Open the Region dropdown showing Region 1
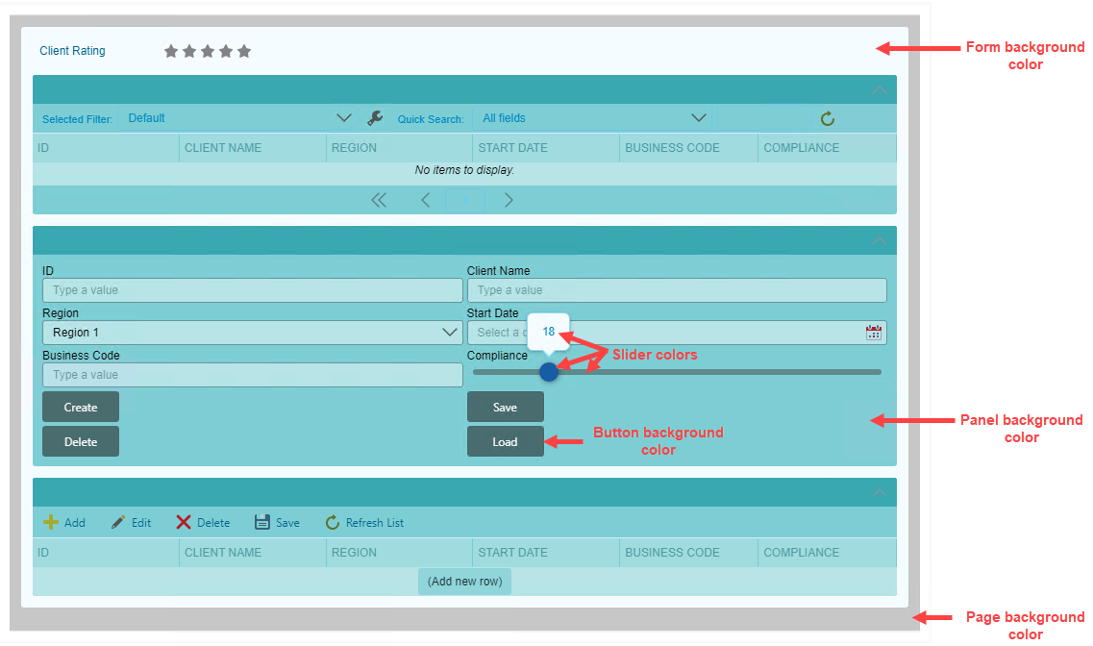 coord(252,333)
